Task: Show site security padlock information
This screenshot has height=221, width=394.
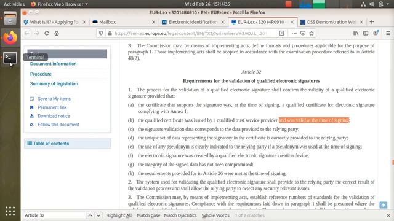Action: pos(110,33)
